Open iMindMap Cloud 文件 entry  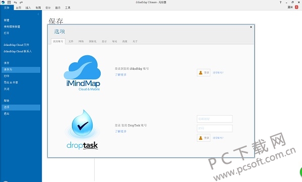pyautogui.click(x=17, y=45)
